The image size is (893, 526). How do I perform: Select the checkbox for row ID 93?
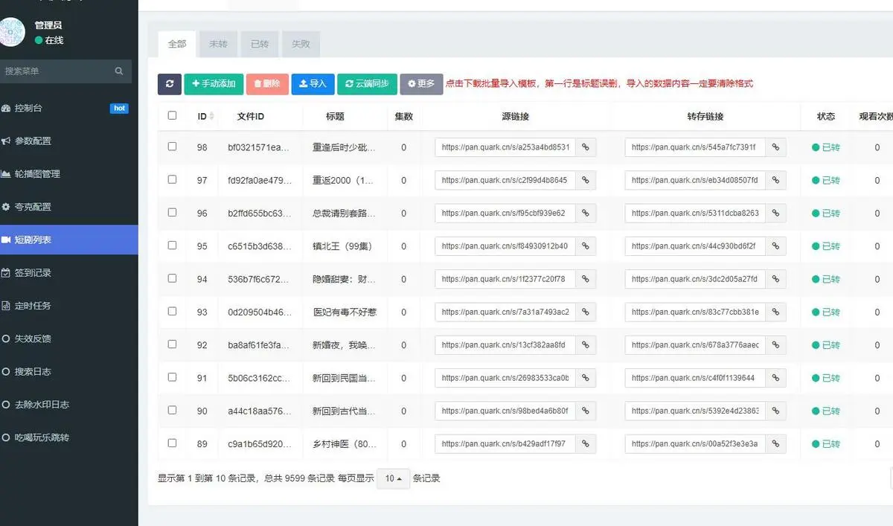coord(173,311)
